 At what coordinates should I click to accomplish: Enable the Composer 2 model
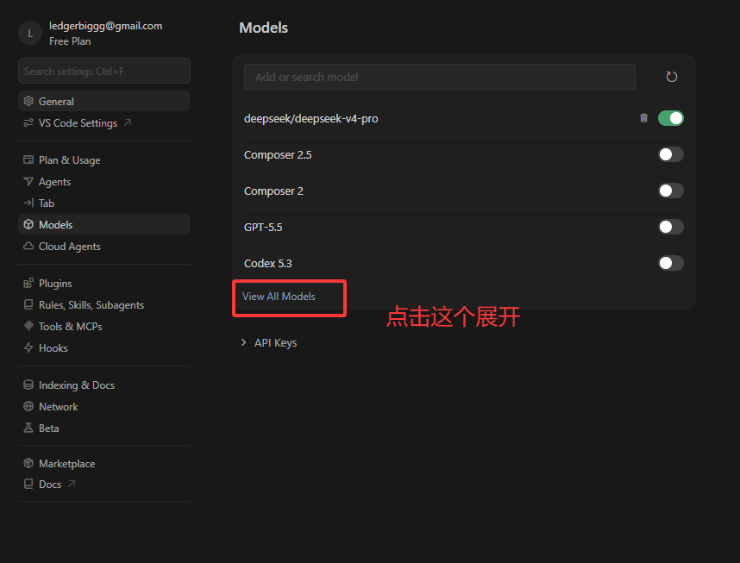tap(671, 191)
